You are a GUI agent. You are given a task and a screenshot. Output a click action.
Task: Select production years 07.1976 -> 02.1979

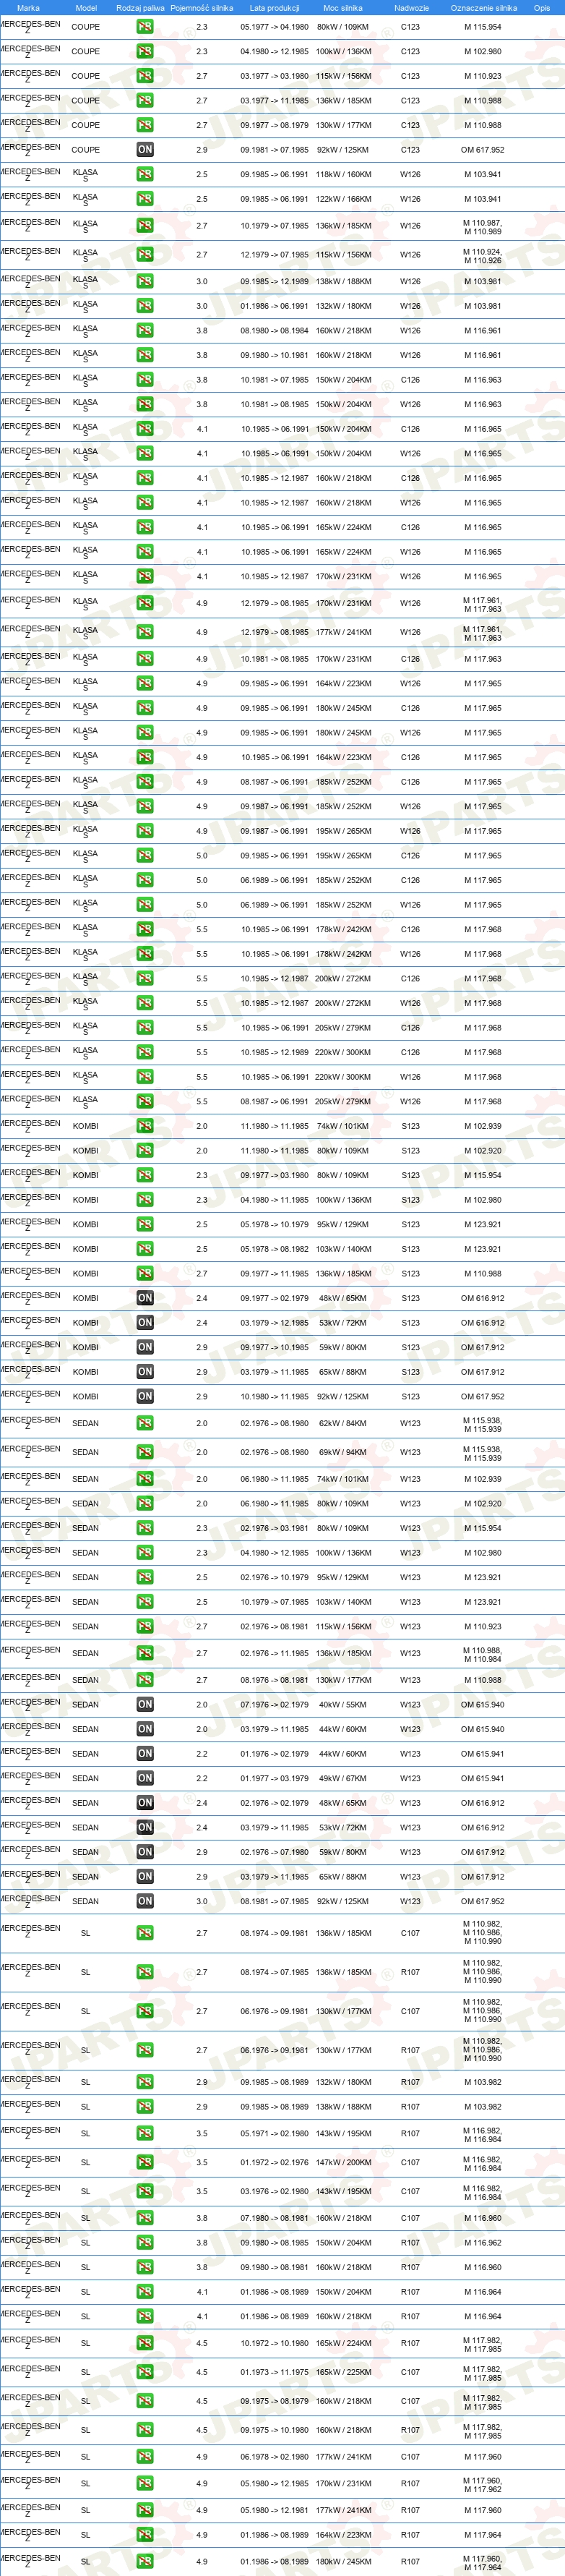[275, 1705]
